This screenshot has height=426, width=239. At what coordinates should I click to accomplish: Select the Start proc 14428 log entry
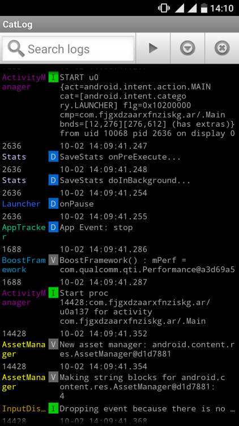[119, 307]
